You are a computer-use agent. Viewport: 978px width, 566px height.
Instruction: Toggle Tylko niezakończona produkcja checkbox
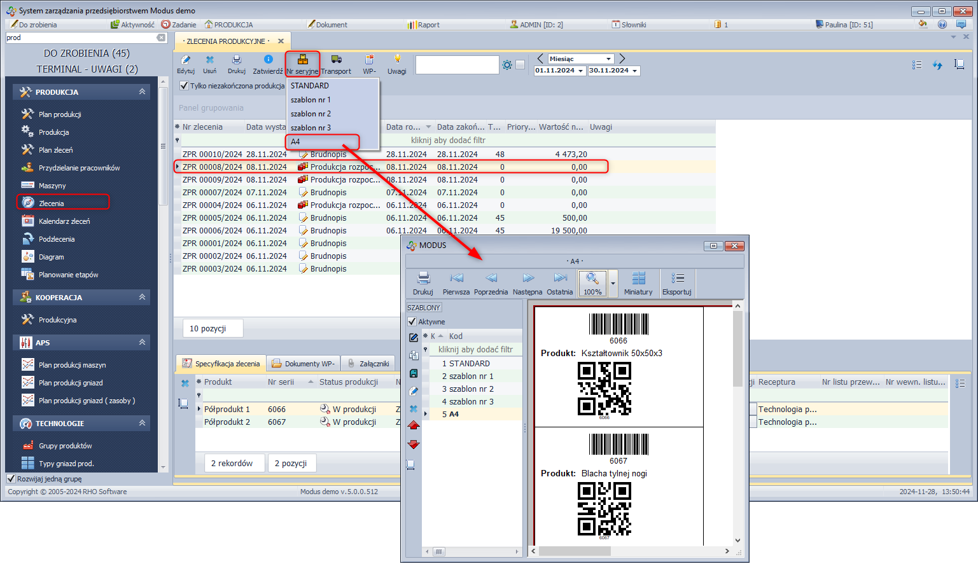(184, 86)
